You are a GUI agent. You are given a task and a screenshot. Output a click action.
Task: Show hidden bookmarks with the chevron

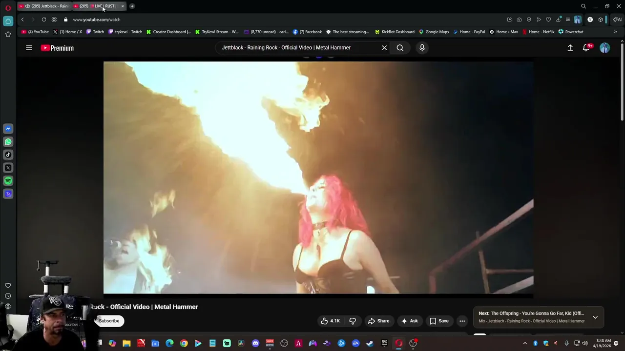[615, 32]
